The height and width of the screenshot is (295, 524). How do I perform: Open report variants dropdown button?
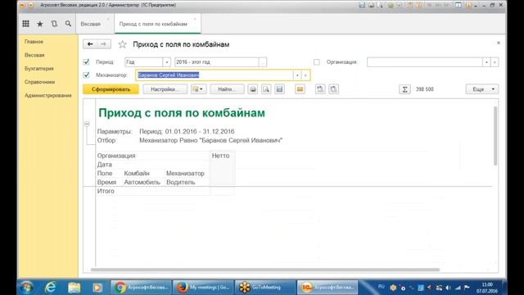(198, 89)
